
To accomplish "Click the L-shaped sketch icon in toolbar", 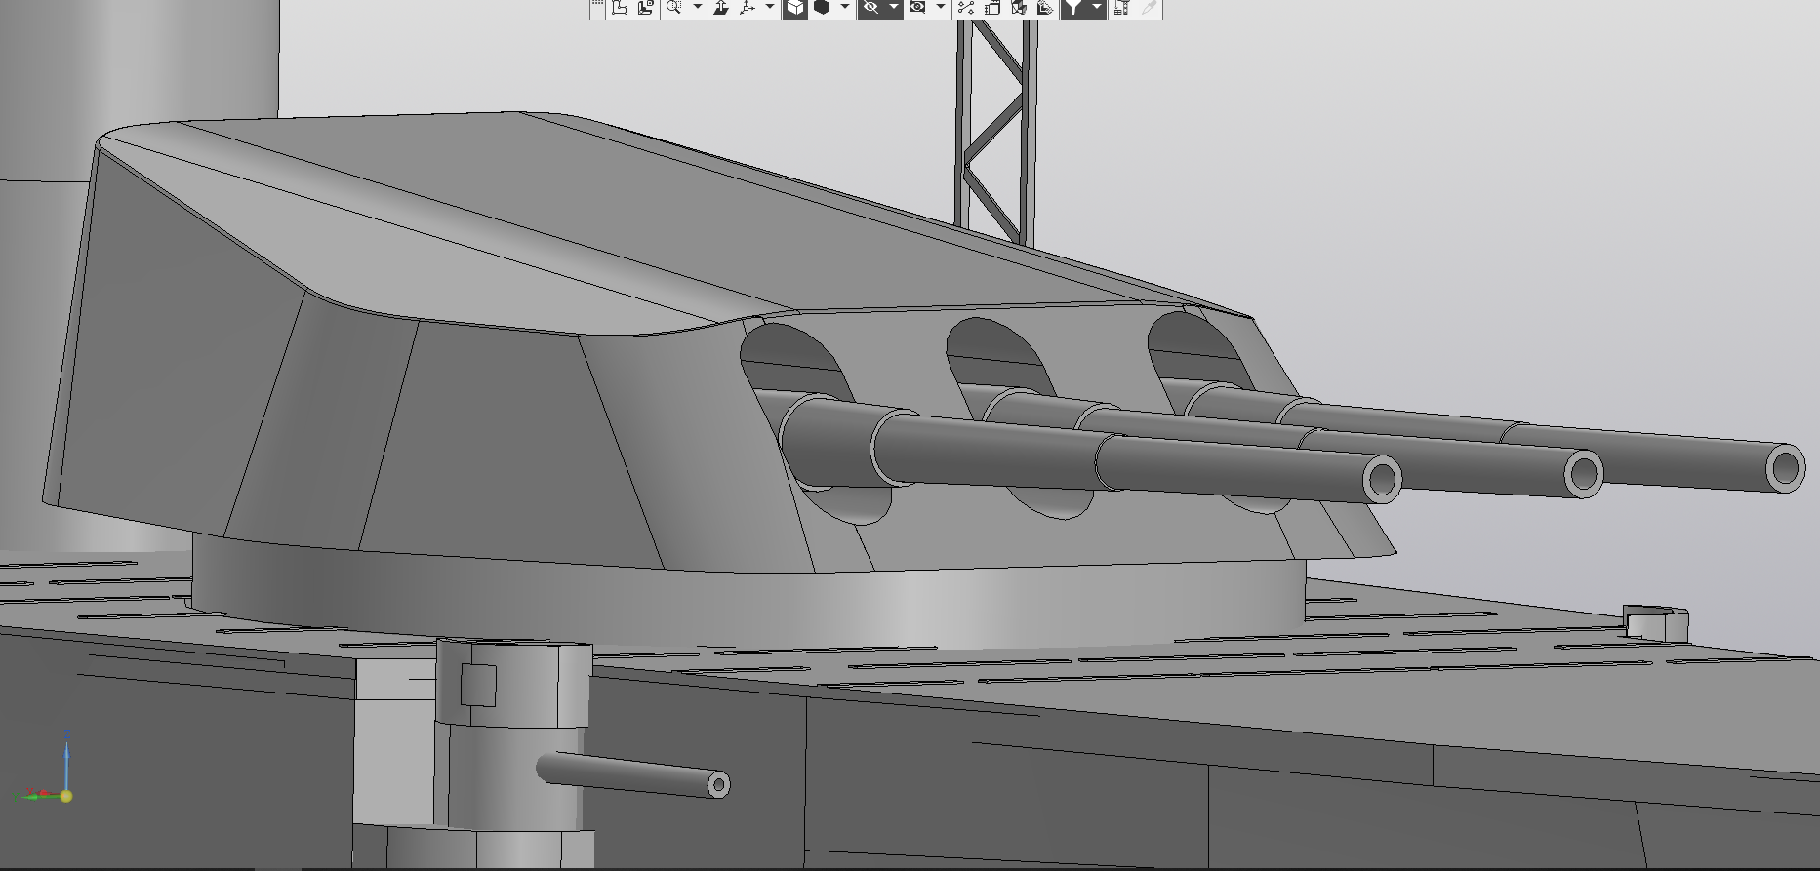I will point(619,8).
